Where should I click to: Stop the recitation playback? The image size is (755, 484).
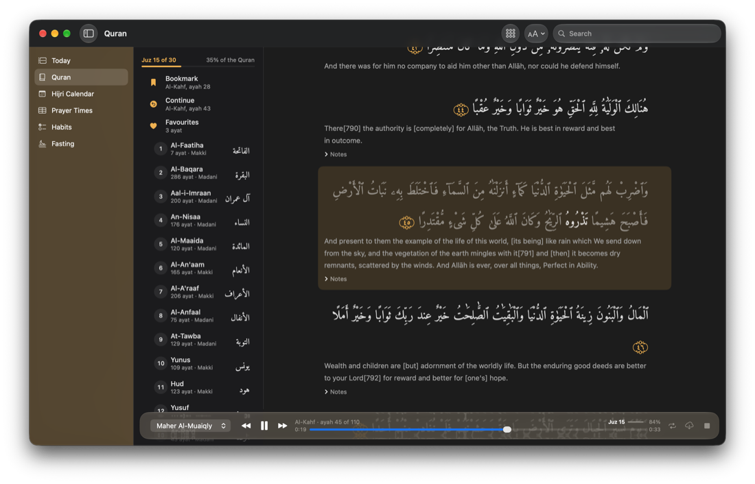coord(707,426)
